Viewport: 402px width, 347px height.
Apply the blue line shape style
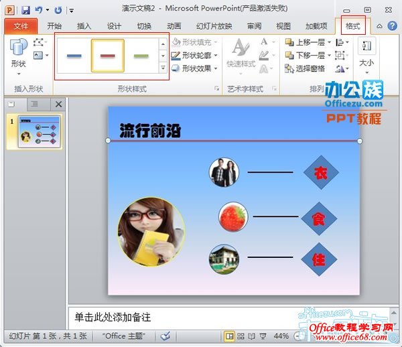(x=74, y=56)
